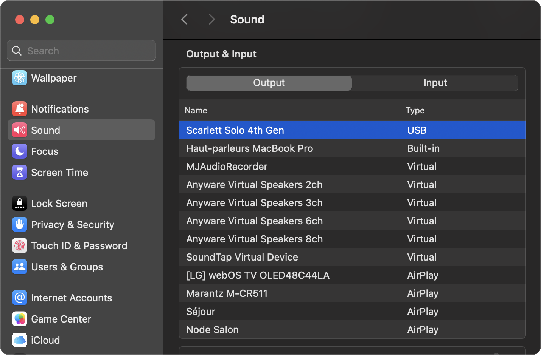Open Lock Screen settings label
This screenshot has height=355, width=541.
pyautogui.click(x=59, y=204)
